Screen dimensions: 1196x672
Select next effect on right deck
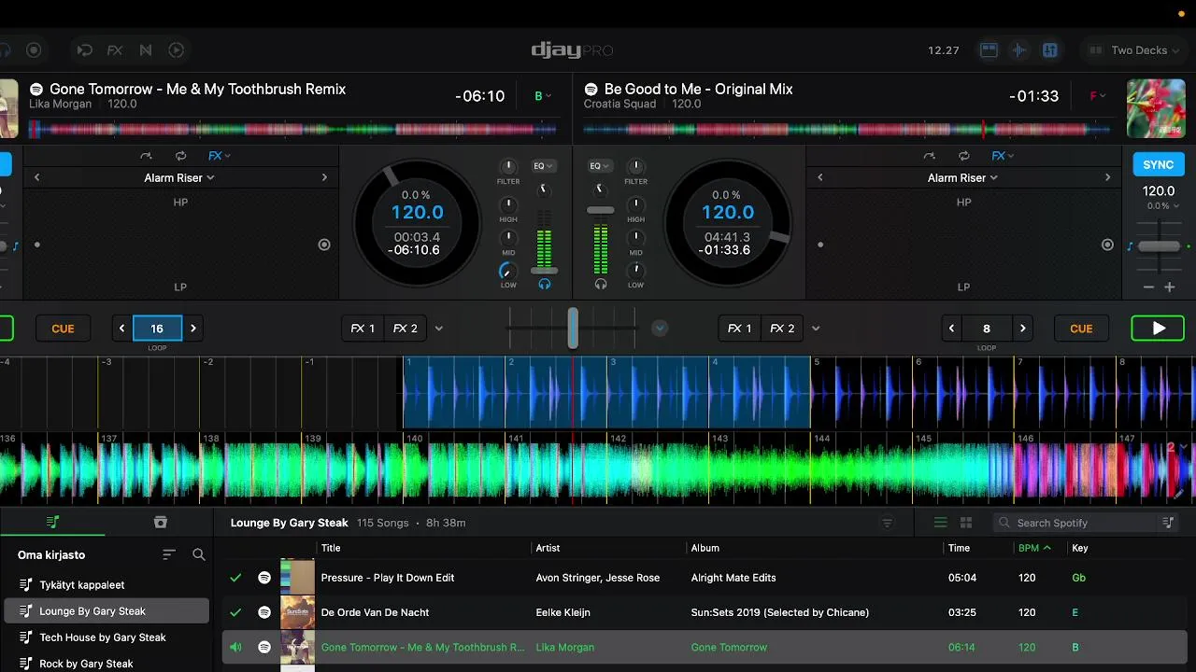[x=1107, y=177]
